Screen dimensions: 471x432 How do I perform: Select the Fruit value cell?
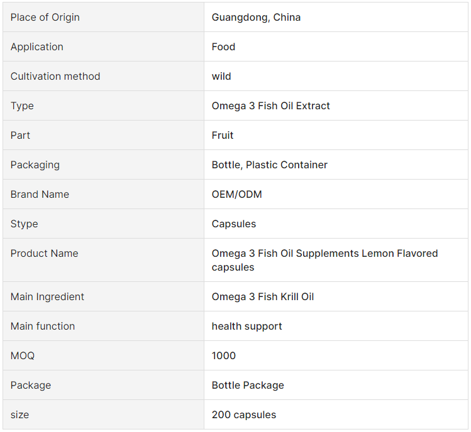pos(336,135)
